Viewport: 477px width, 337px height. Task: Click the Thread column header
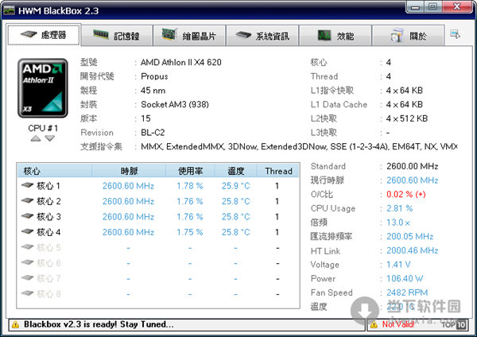(278, 171)
